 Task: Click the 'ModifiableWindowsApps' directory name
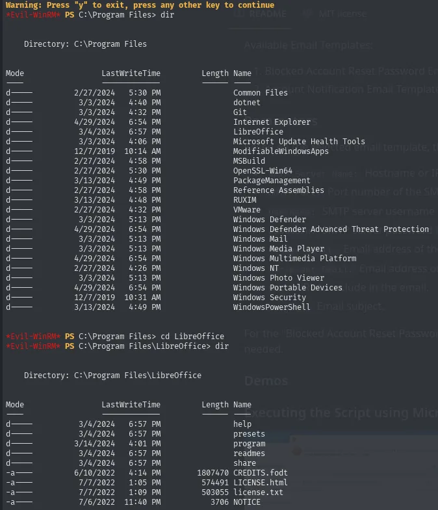coord(281,151)
